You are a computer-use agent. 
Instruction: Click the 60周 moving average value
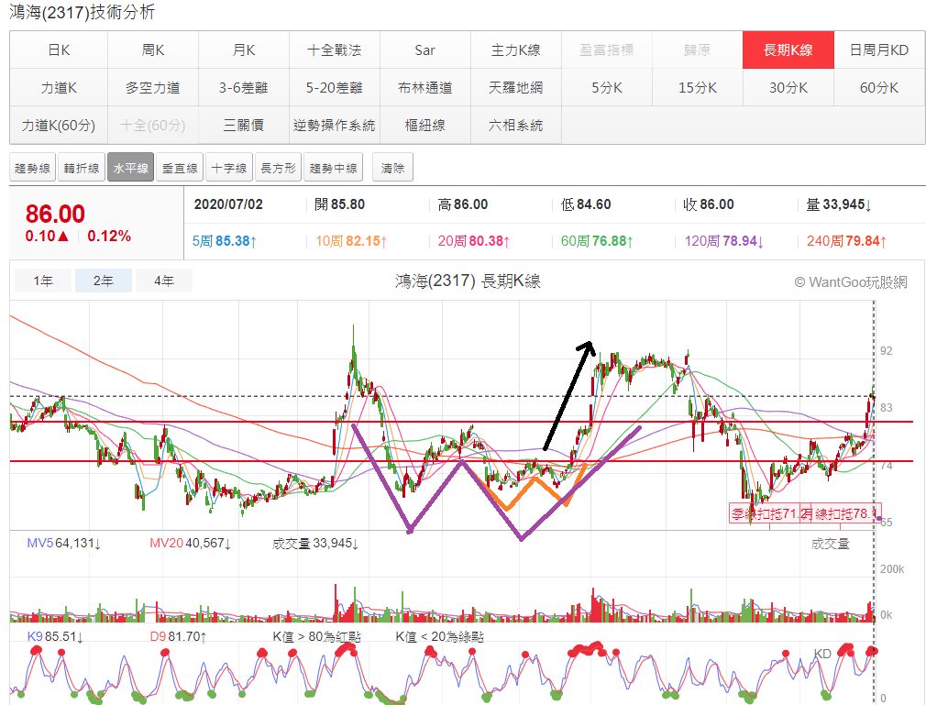click(597, 241)
